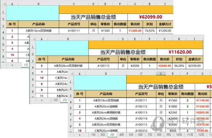Click 当天产品销售总金额 cell in front window
212x138 pixels.
[161, 87]
